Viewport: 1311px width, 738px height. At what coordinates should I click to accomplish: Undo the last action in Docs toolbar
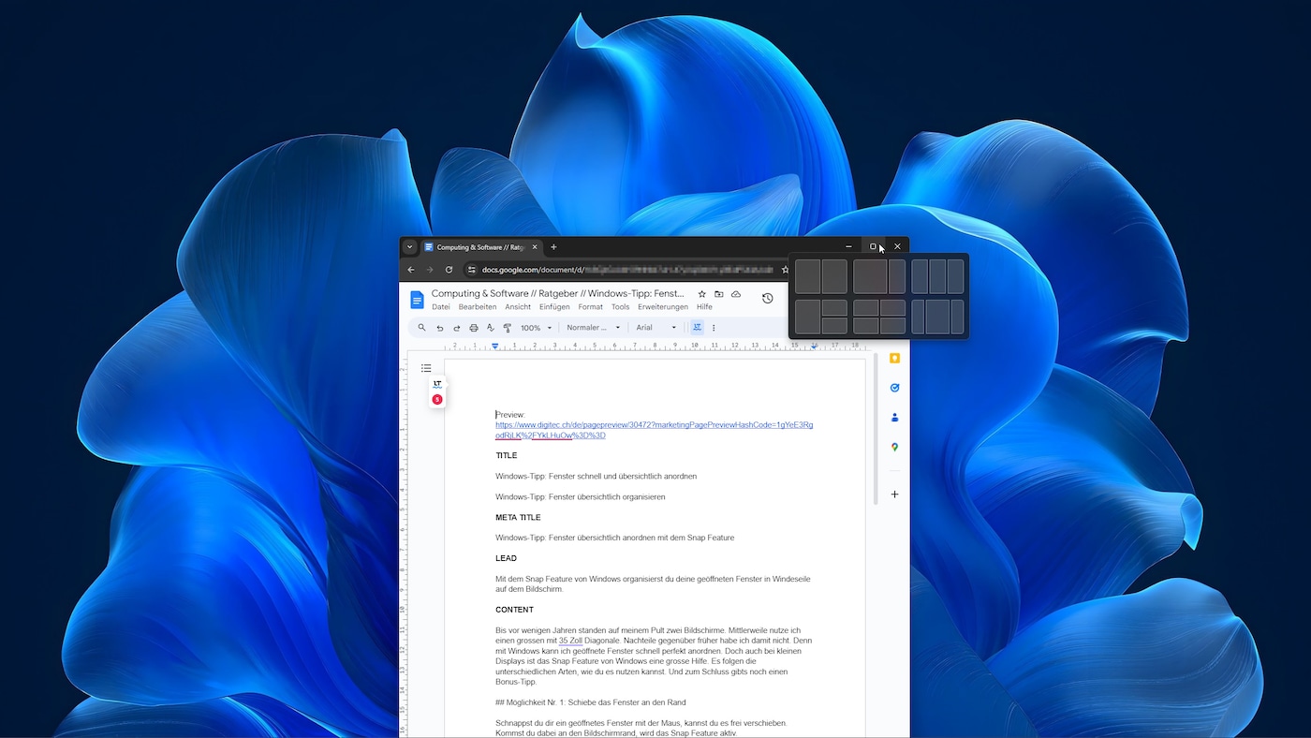(x=440, y=328)
